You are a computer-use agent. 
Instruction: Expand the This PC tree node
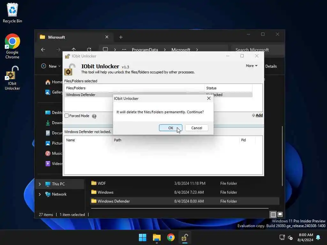pos(40,184)
